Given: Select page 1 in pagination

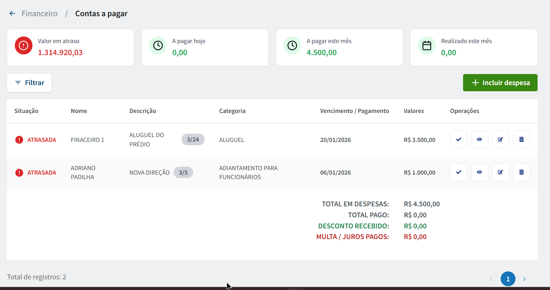Looking at the screenshot, I should 508,279.
